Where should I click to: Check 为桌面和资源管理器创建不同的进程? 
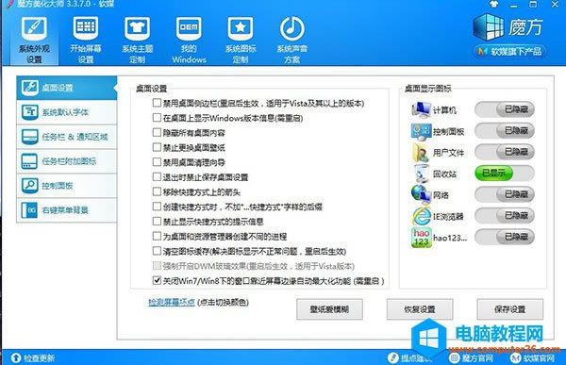pos(157,236)
